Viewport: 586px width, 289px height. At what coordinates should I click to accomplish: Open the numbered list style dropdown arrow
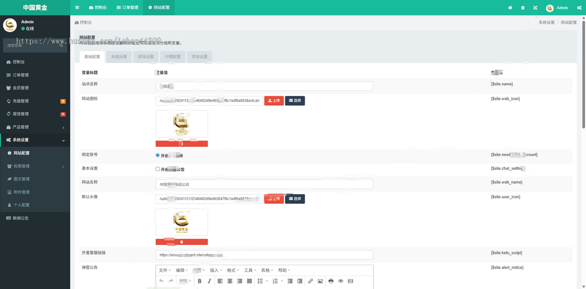click(282, 281)
